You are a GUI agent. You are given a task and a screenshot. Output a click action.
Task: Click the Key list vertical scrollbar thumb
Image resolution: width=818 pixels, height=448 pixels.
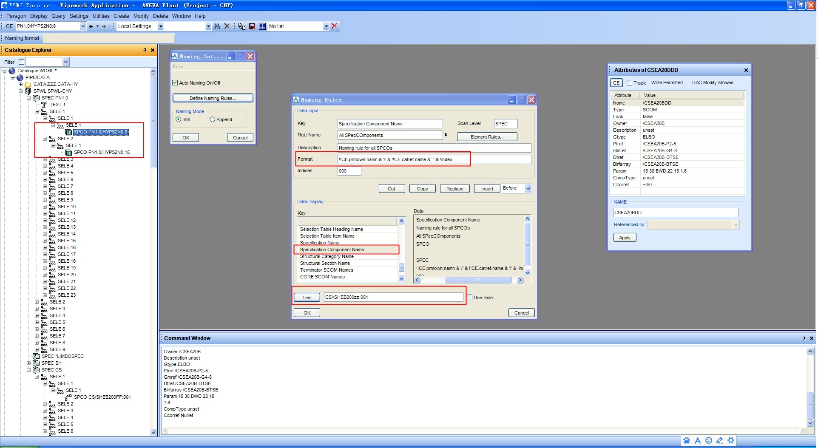tap(401, 267)
